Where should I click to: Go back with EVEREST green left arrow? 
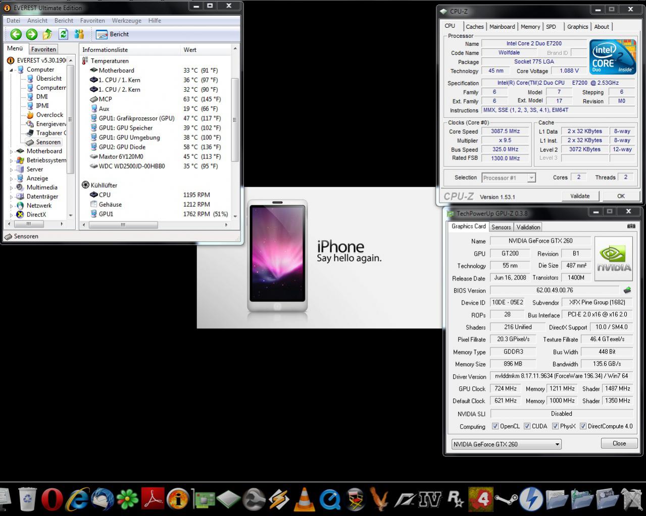click(16, 34)
